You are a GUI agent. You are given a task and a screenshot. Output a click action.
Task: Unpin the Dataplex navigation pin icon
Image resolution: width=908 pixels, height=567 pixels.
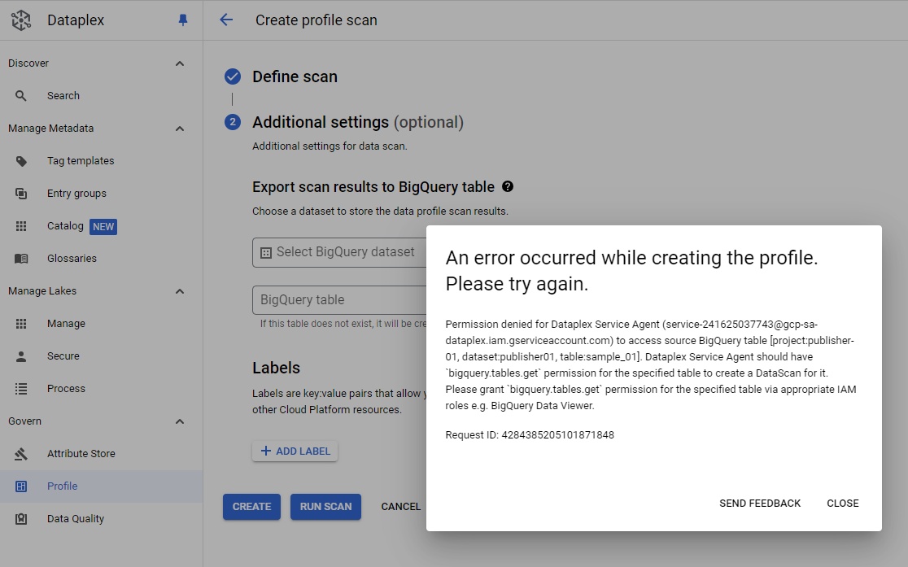(x=183, y=20)
